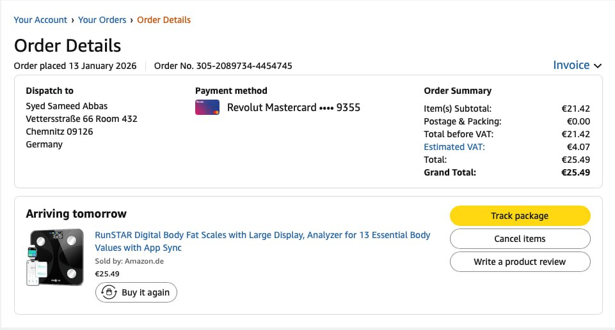Select the Order Details breadcrumb item
Image resolution: width=615 pixels, height=330 pixels.
(164, 20)
